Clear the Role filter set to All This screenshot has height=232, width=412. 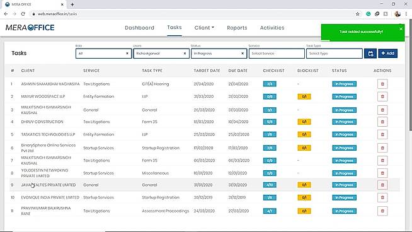click(x=127, y=54)
